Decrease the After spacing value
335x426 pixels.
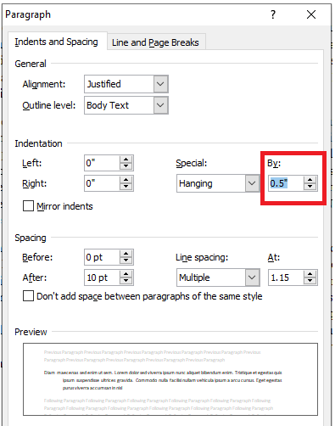click(x=126, y=281)
